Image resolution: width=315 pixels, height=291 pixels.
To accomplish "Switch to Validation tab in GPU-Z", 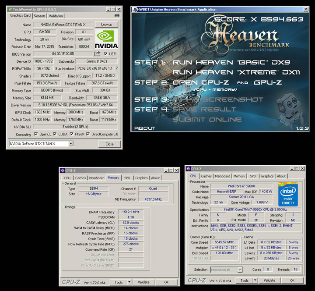I will click(56, 16).
